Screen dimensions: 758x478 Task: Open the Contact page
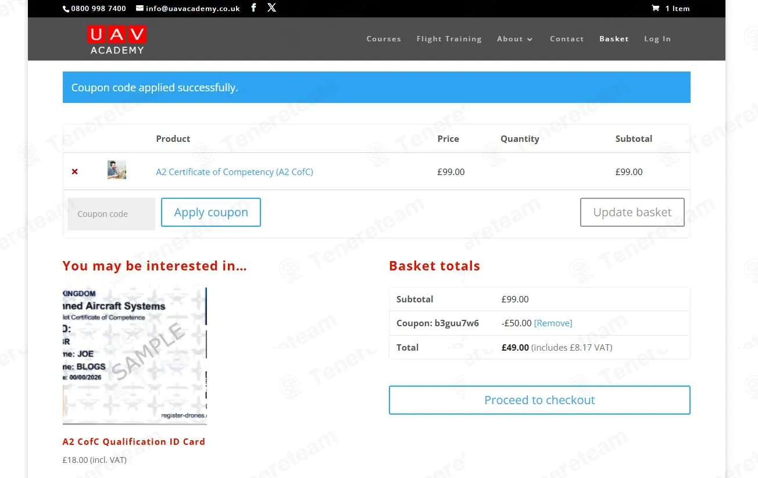567,39
